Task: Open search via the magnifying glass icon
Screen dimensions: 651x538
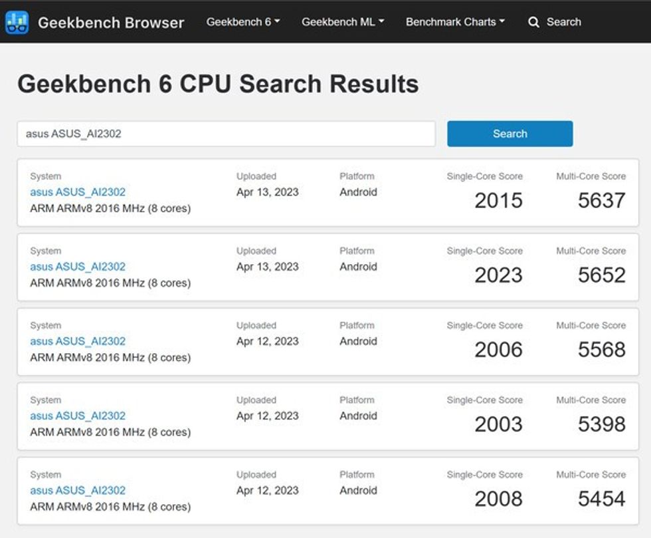Action: 534,22
